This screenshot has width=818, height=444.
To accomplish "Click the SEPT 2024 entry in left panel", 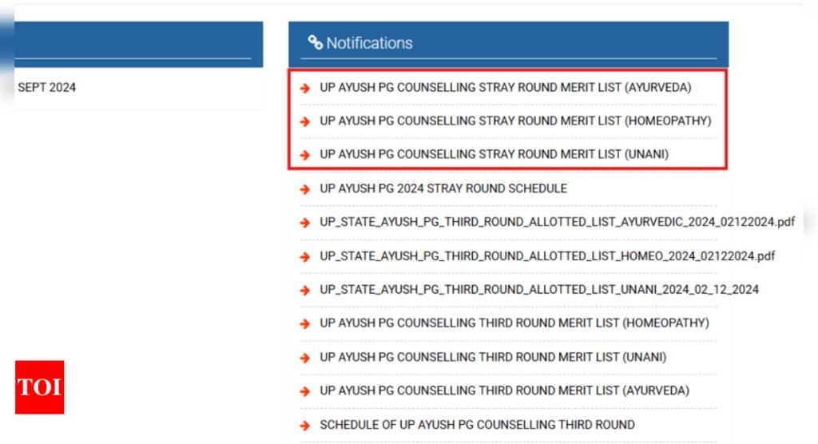I will pyautogui.click(x=47, y=87).
